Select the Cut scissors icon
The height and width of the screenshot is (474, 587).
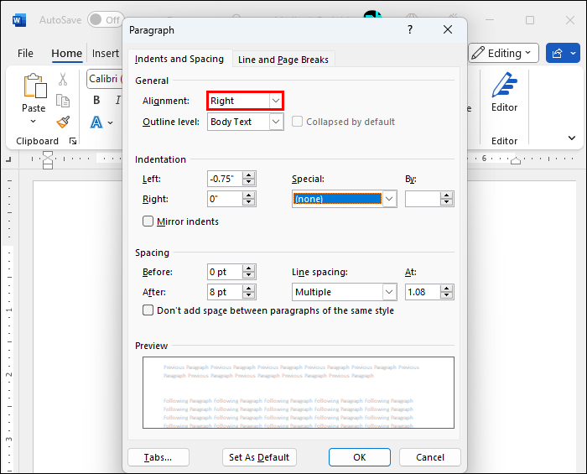63,80
